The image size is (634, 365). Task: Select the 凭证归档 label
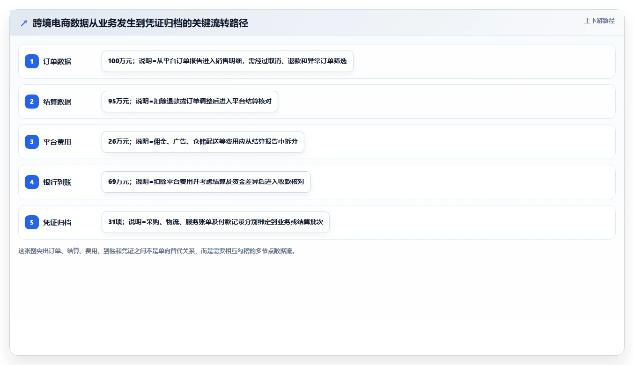[57, 222]
